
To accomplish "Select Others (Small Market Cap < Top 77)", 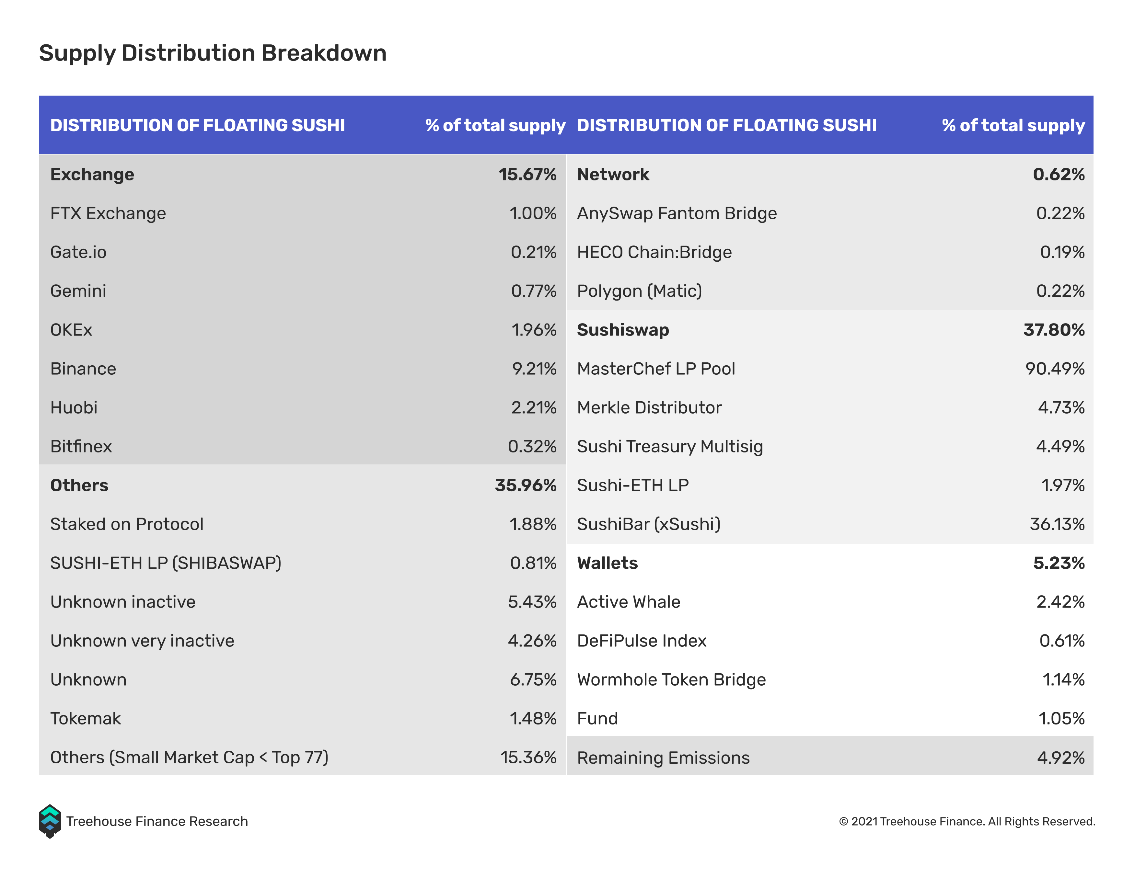I will [189, 758].
